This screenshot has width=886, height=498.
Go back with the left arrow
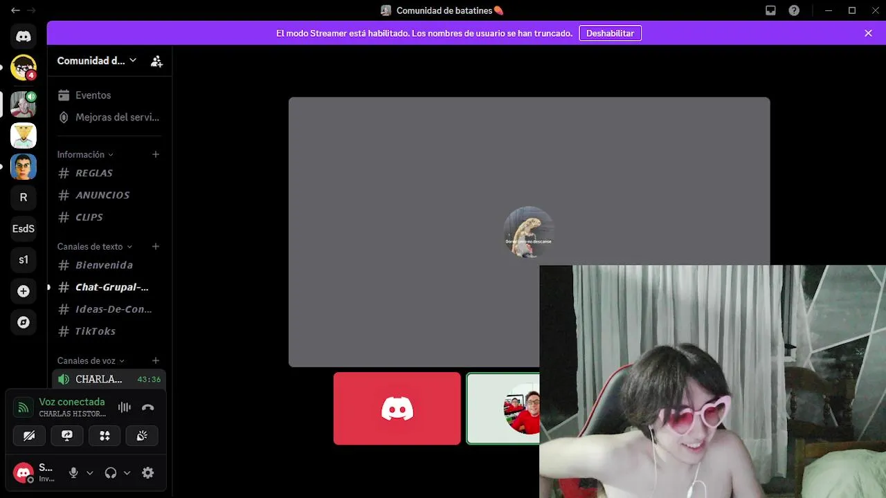15,10
